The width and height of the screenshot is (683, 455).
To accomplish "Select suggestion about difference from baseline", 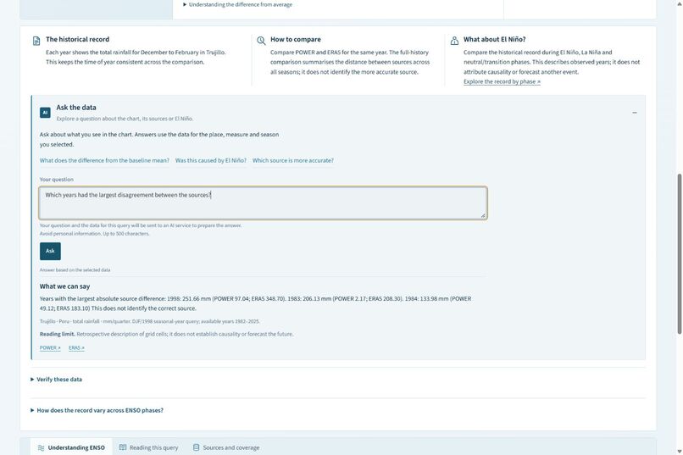I will click(x=104, y=160).
